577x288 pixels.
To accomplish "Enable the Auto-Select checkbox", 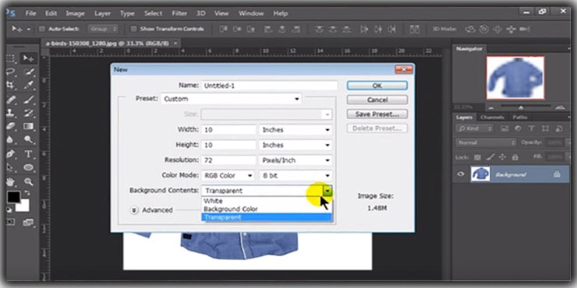I will pyautogui.click(x=42, y=29).
